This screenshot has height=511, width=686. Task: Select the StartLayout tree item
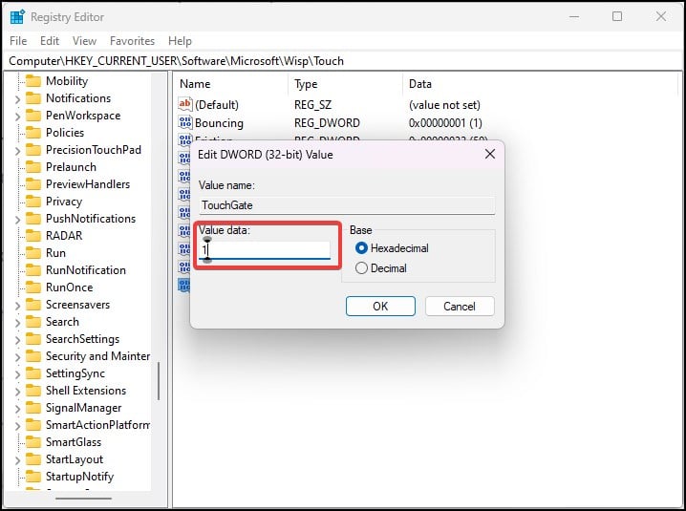[x=75, y=459]
